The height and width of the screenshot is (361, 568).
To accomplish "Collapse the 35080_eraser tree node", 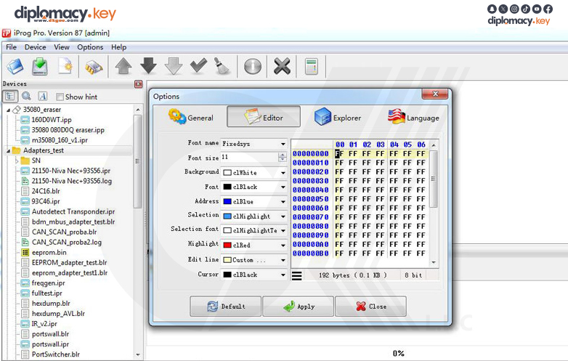I will coord(8,110).
